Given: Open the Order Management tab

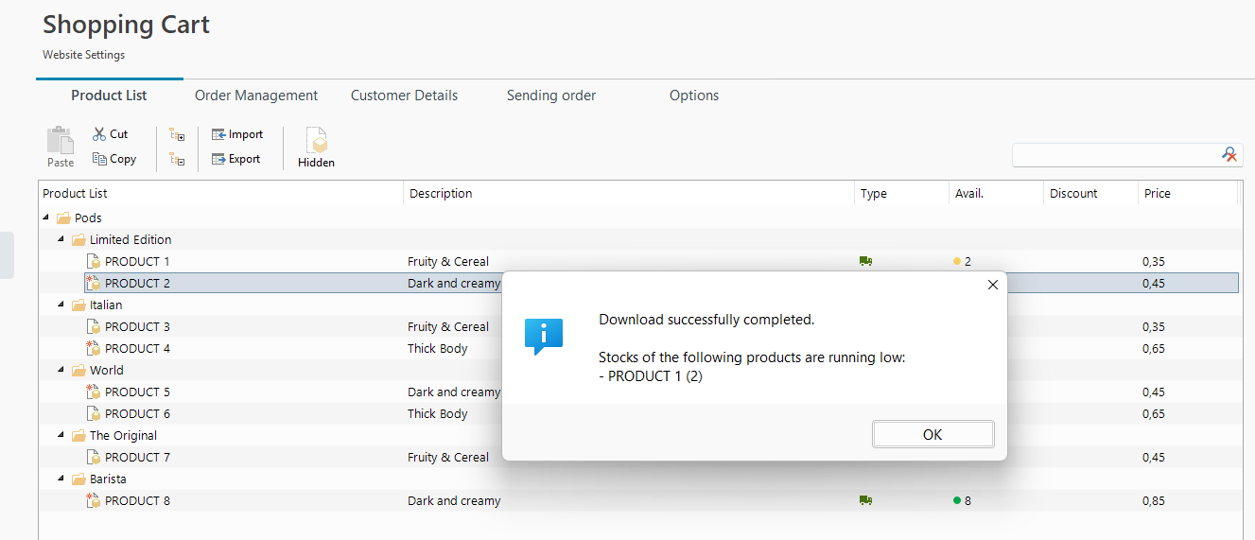Looking at the screenshot, I should (x=256, y=96).
